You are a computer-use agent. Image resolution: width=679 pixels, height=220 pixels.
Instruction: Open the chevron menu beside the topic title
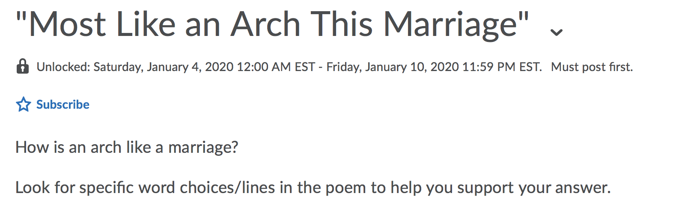(x=556, y=32)
